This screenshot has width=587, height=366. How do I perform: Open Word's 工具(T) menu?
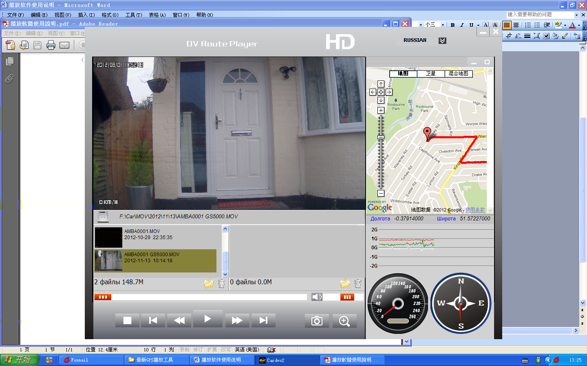pos(134,15)
